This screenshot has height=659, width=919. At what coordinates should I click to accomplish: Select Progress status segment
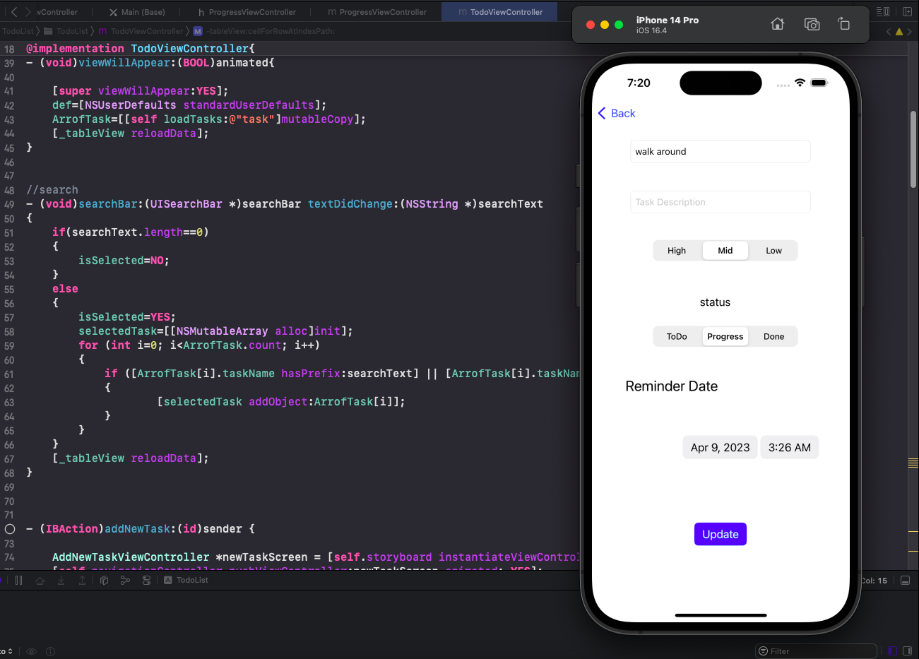725,337
